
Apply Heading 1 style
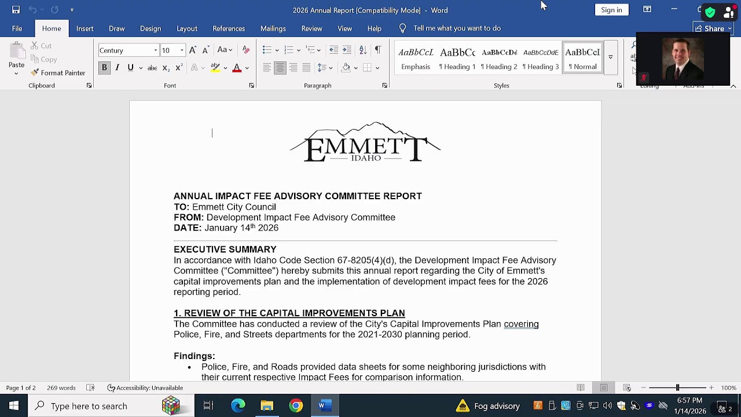457,58
